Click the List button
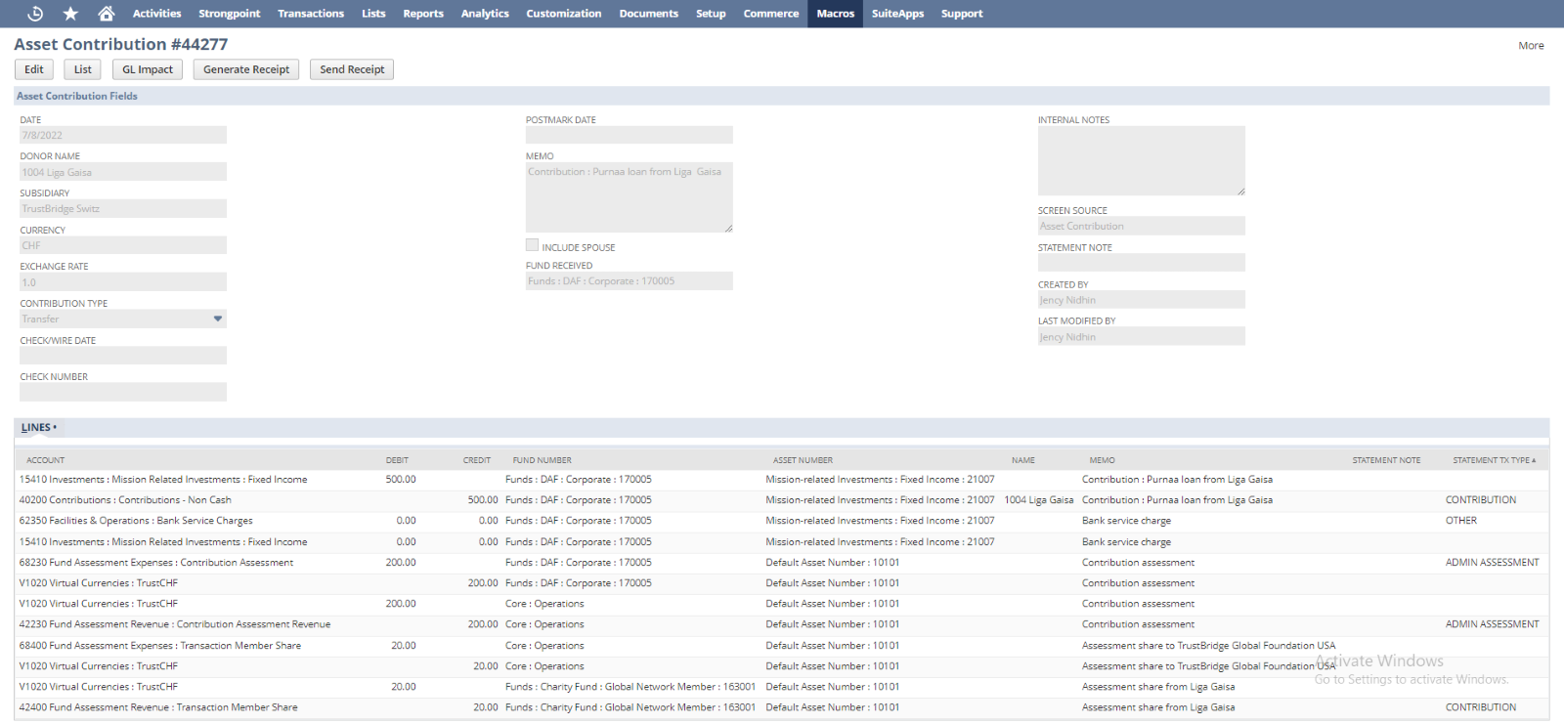Image resolution: width=1564 pixels, height=724 pixels. [x=83, y=69]
